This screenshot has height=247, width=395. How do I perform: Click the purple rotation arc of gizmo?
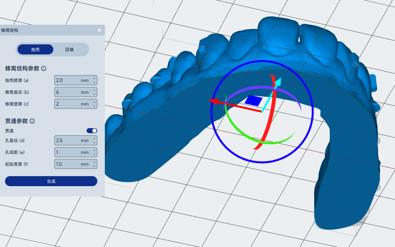(262, 87)
